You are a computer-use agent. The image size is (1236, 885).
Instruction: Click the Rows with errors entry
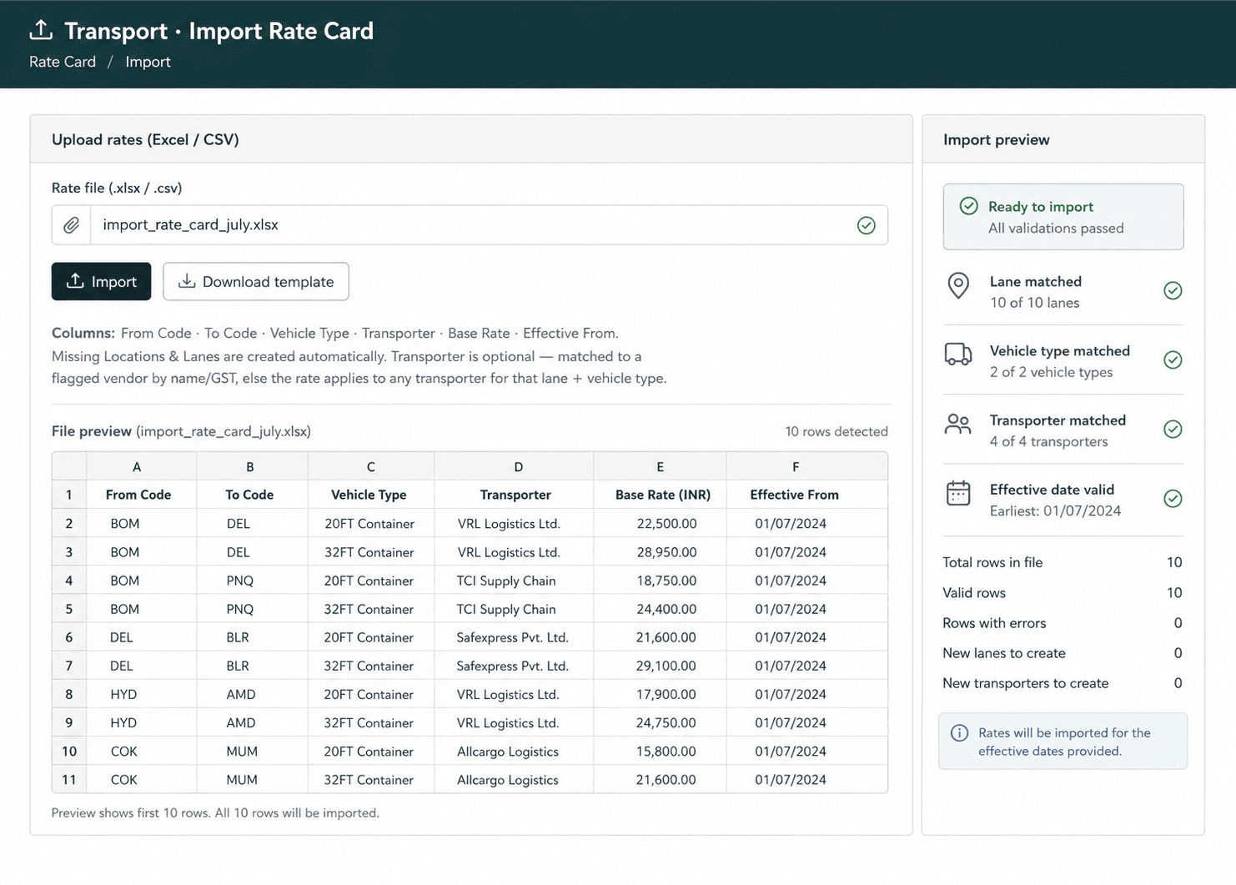tap(1063, 623)
